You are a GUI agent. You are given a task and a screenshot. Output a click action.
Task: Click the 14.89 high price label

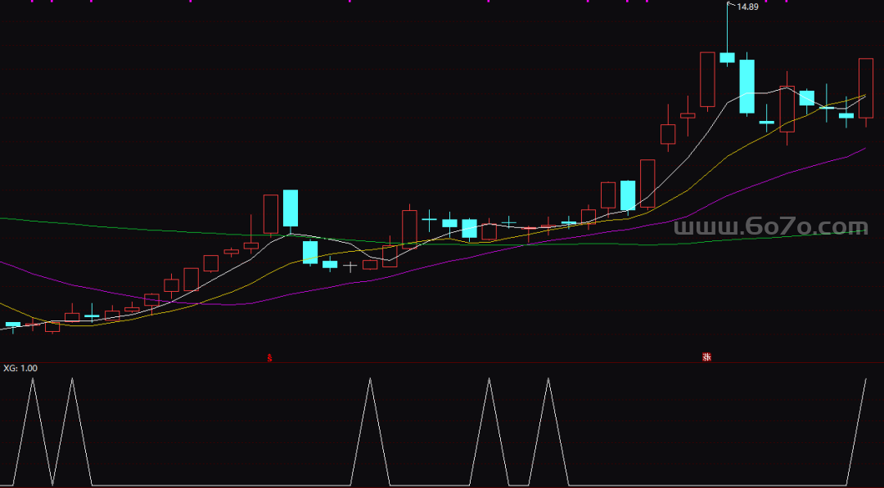click(747, 7)
